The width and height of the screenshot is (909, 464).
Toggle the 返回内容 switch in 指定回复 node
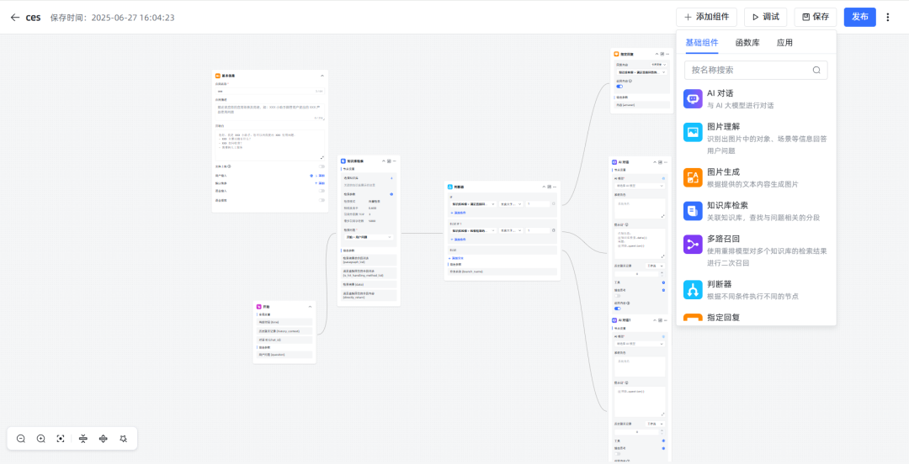pos(619,86)
